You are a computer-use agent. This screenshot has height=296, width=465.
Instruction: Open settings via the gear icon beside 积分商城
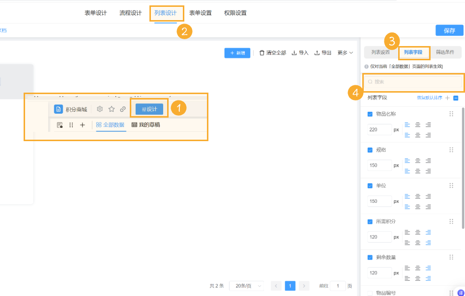click(99, 109)
